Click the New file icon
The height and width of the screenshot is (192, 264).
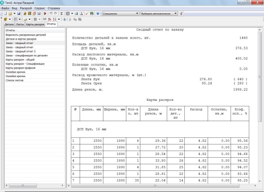point(3,14)
